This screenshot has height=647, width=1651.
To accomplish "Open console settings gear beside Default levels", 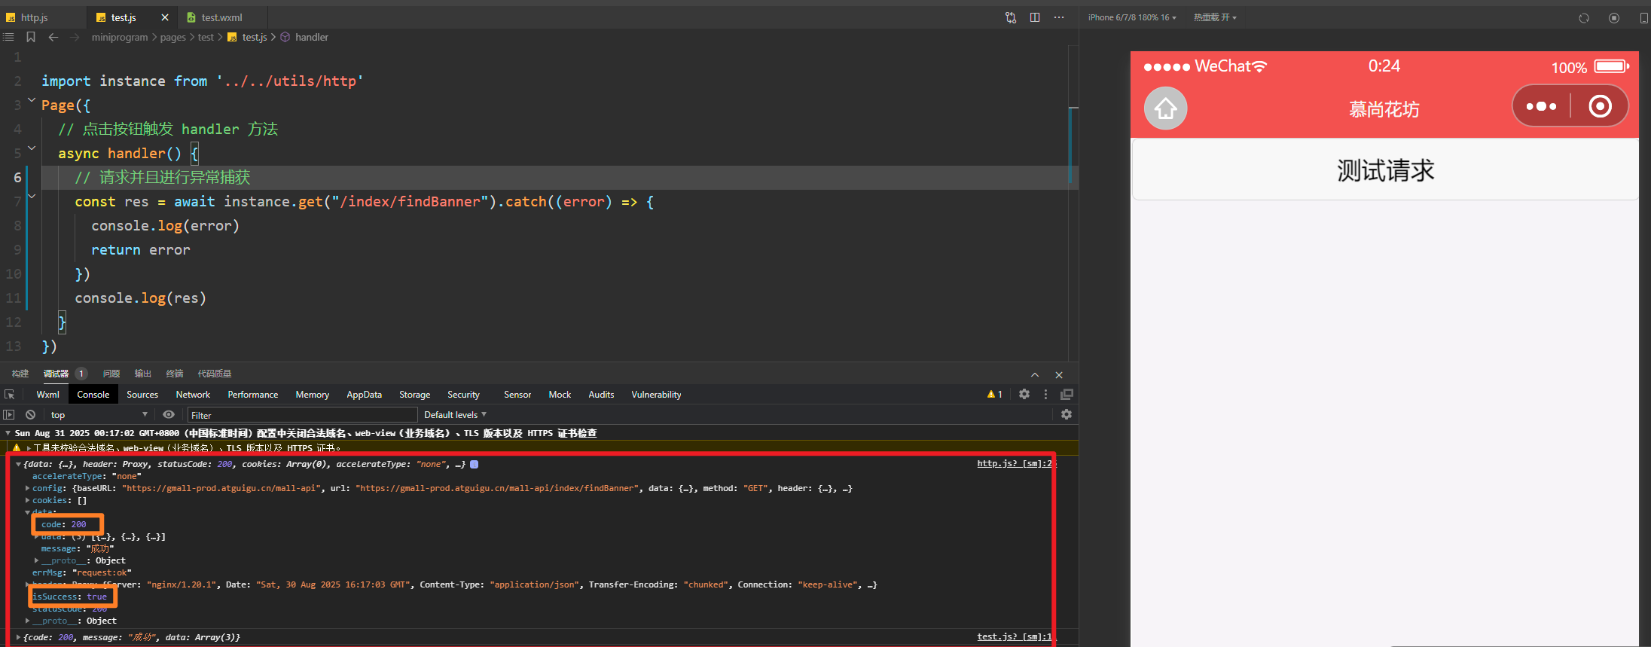I will (x=1067, y=414).
